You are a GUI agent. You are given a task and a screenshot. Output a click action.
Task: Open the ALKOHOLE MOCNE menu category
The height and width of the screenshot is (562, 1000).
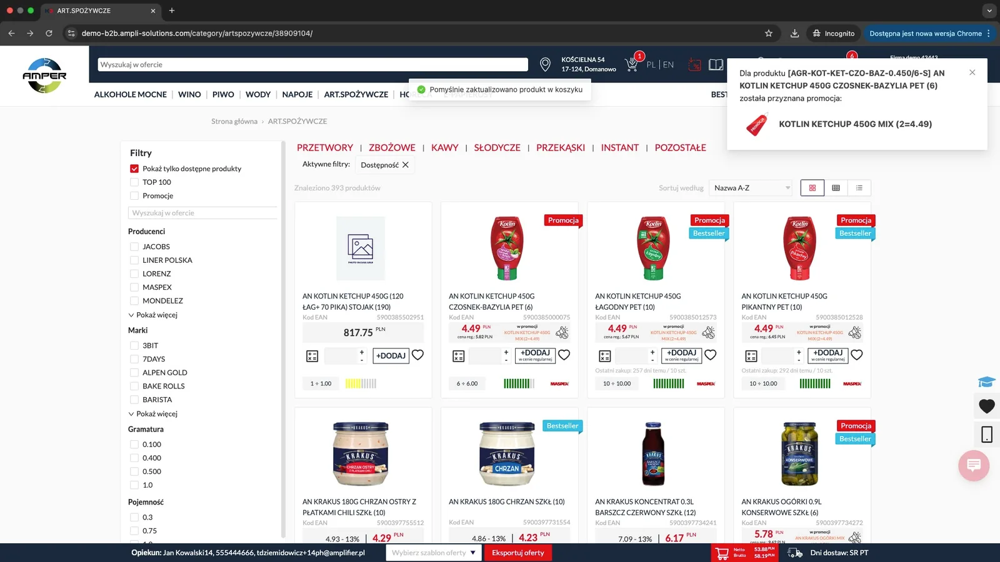[131, 94]
